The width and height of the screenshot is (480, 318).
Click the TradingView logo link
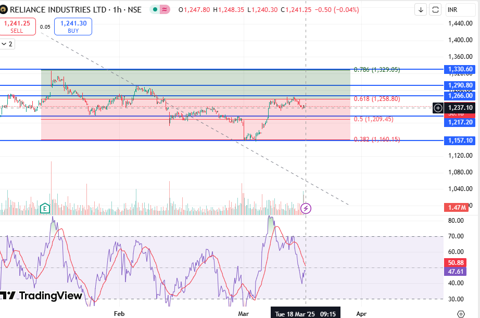point(41,296)
